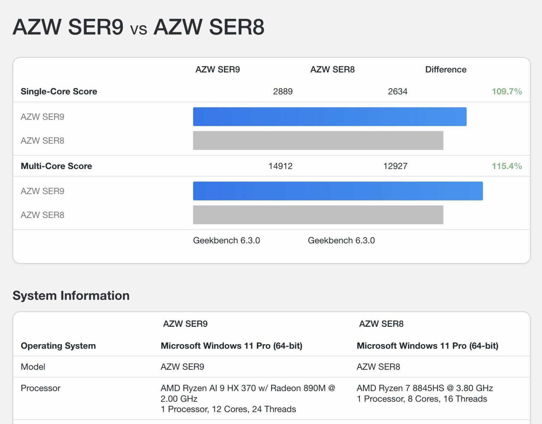
Task: Click the gray AZW SER8 multi-core bar
Action: pyautogui.click(x=318, y=215)
